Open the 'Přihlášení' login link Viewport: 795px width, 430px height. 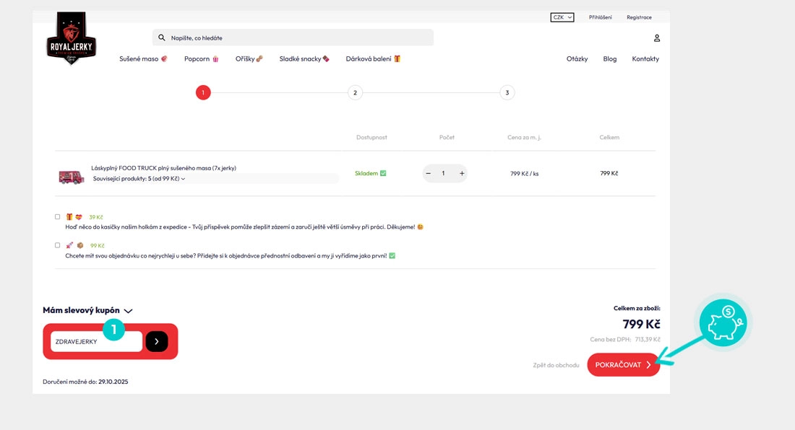[600, 17]
